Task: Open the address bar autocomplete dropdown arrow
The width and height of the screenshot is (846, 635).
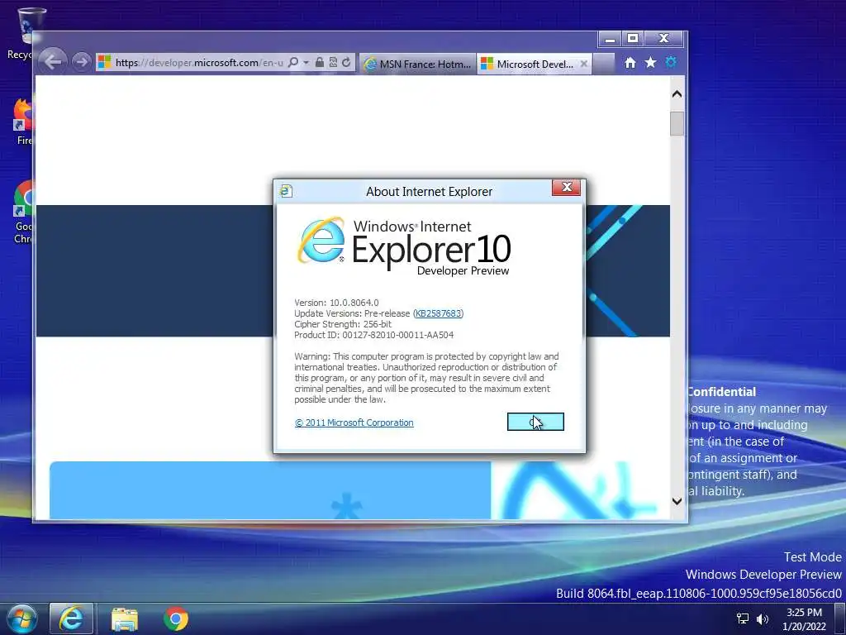Action: coord(306,63)
